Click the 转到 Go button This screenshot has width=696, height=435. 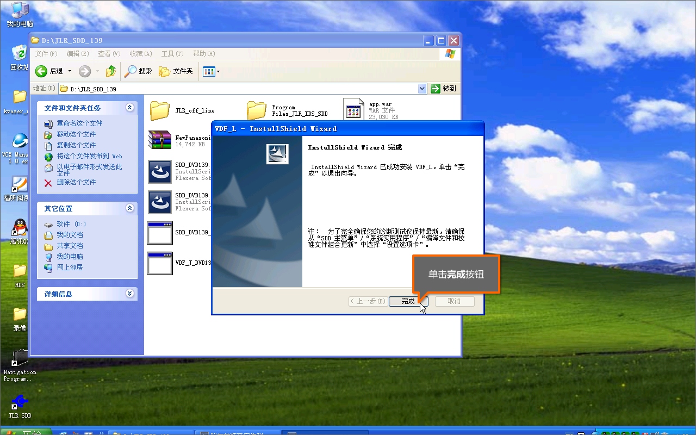coord(444,89)
